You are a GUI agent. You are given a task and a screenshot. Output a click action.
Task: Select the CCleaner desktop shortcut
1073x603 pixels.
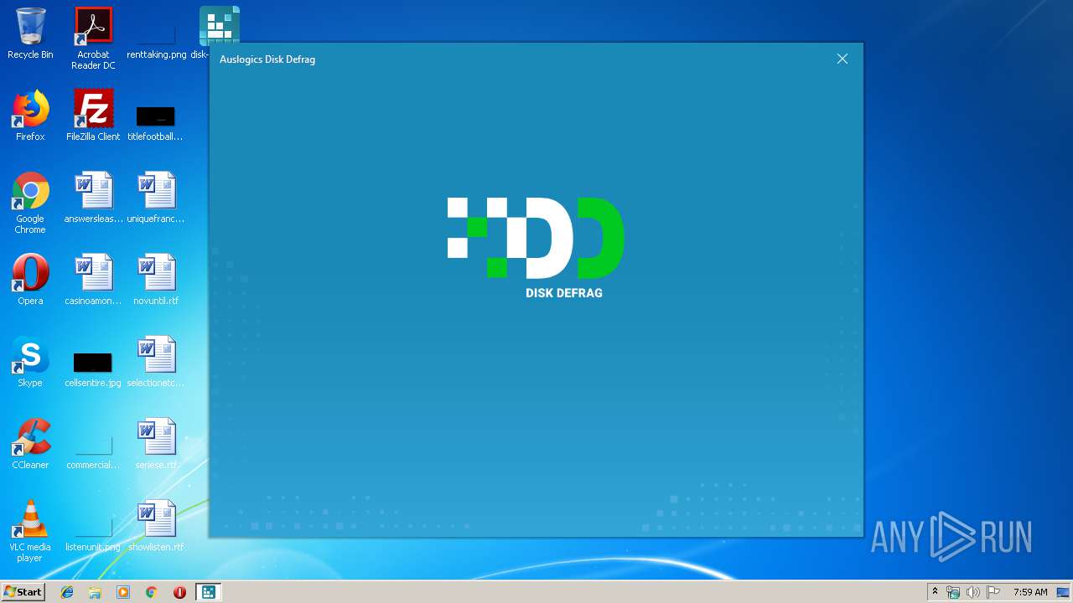coord(30,444)
